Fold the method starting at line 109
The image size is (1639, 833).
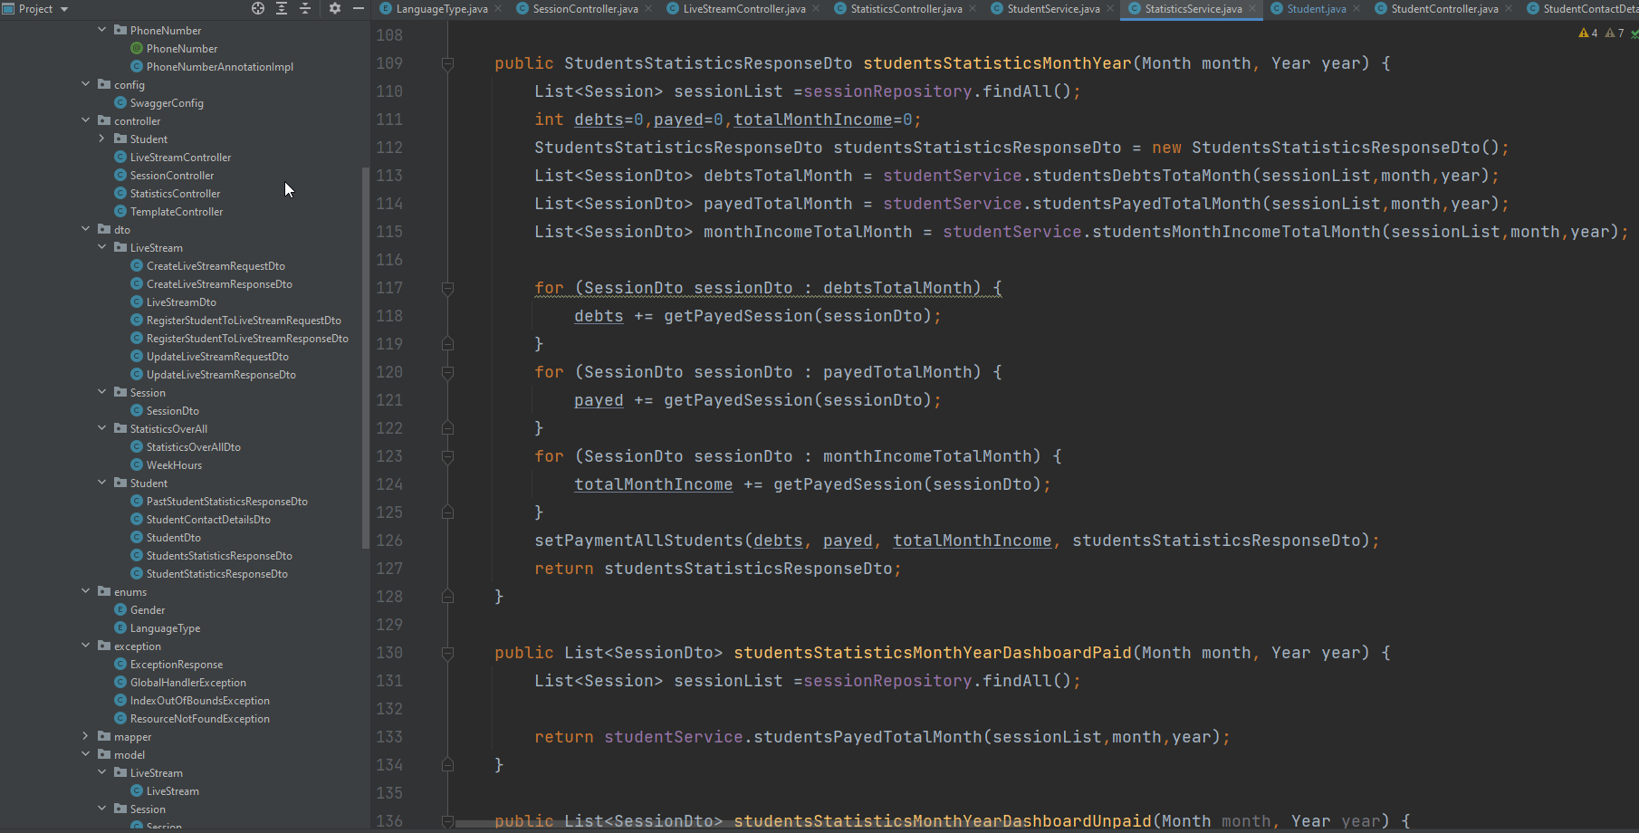447,64
